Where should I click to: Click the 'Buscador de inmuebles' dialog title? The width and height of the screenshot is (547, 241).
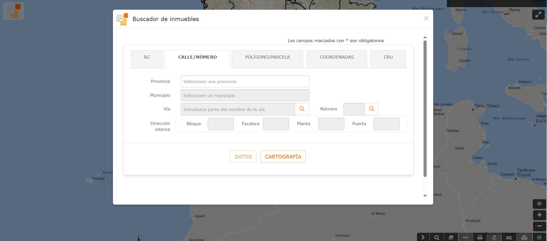pos(166,19)
